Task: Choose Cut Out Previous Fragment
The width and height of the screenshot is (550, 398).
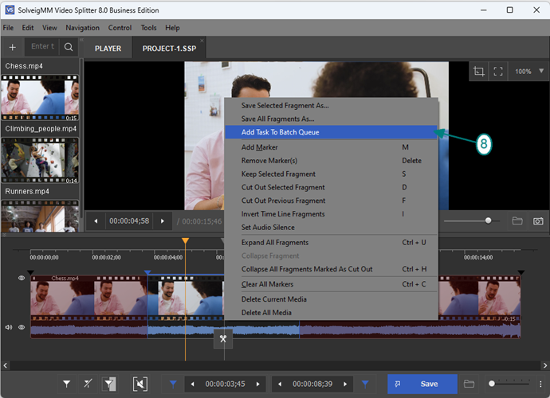Action: coord(331,201)
